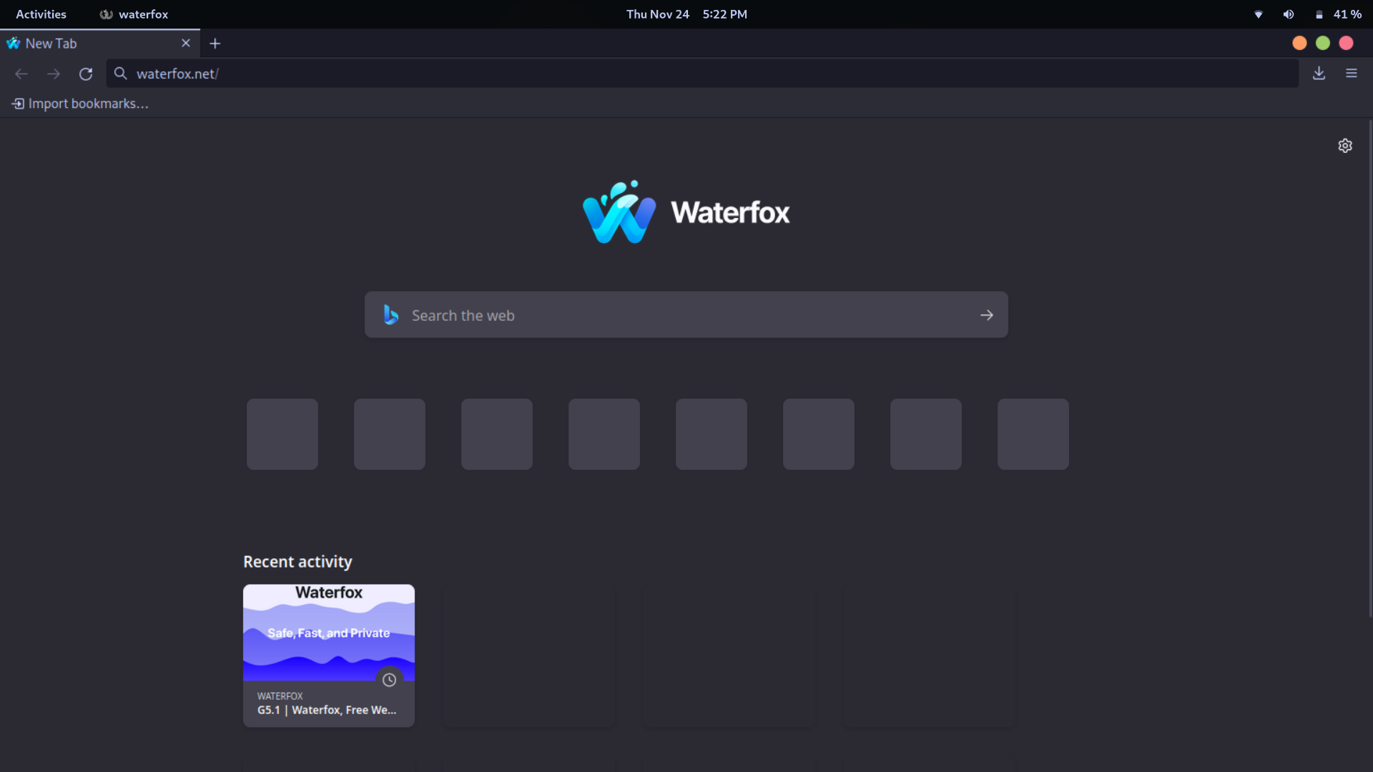
Task: Open the application hamburger menu
Action: [x=1352, y=74]
